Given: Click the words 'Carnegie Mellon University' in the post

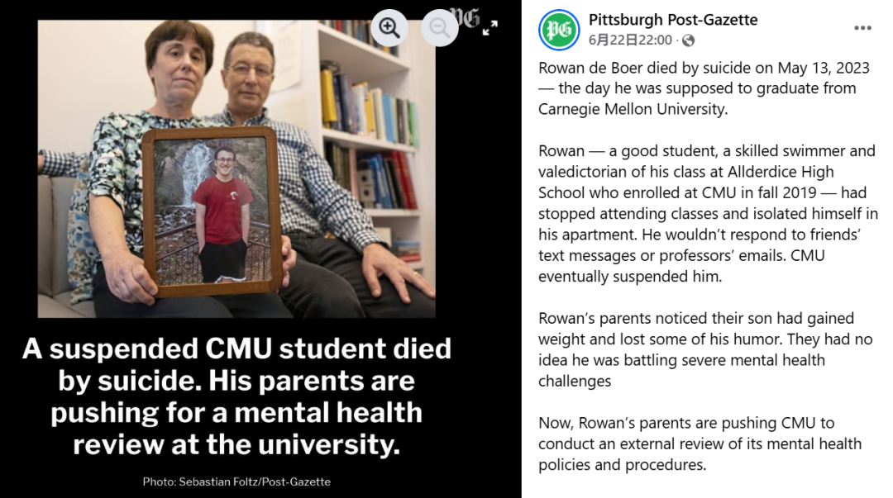Looking at the screenshot, I should click(x=633, y=109).
